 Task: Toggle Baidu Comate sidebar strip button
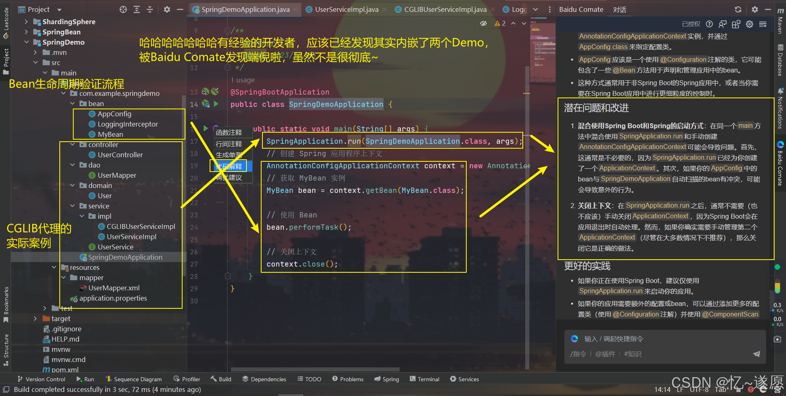click(780, 163)
